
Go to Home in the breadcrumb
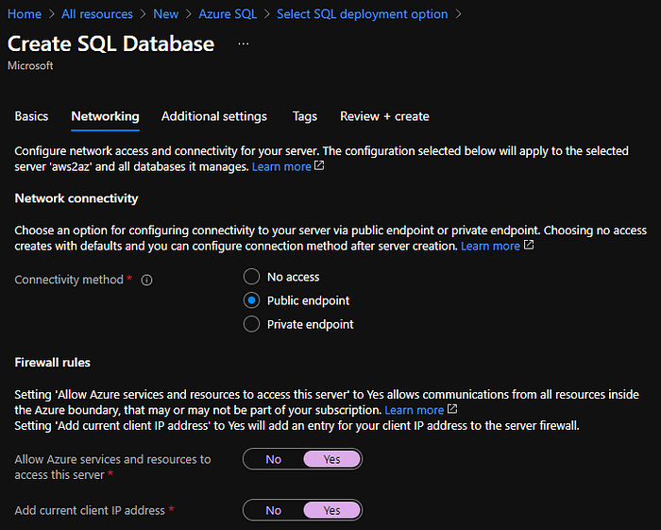pyautogui.click(x=25, y=14)
